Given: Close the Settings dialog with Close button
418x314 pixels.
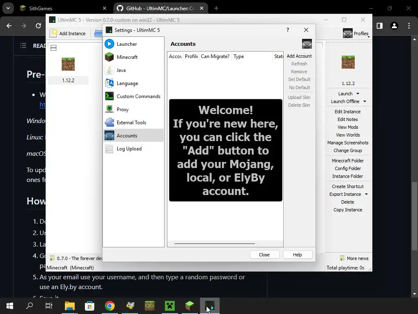Looking at the screenshot, I should pyautogui.click(x=264, y=255).
